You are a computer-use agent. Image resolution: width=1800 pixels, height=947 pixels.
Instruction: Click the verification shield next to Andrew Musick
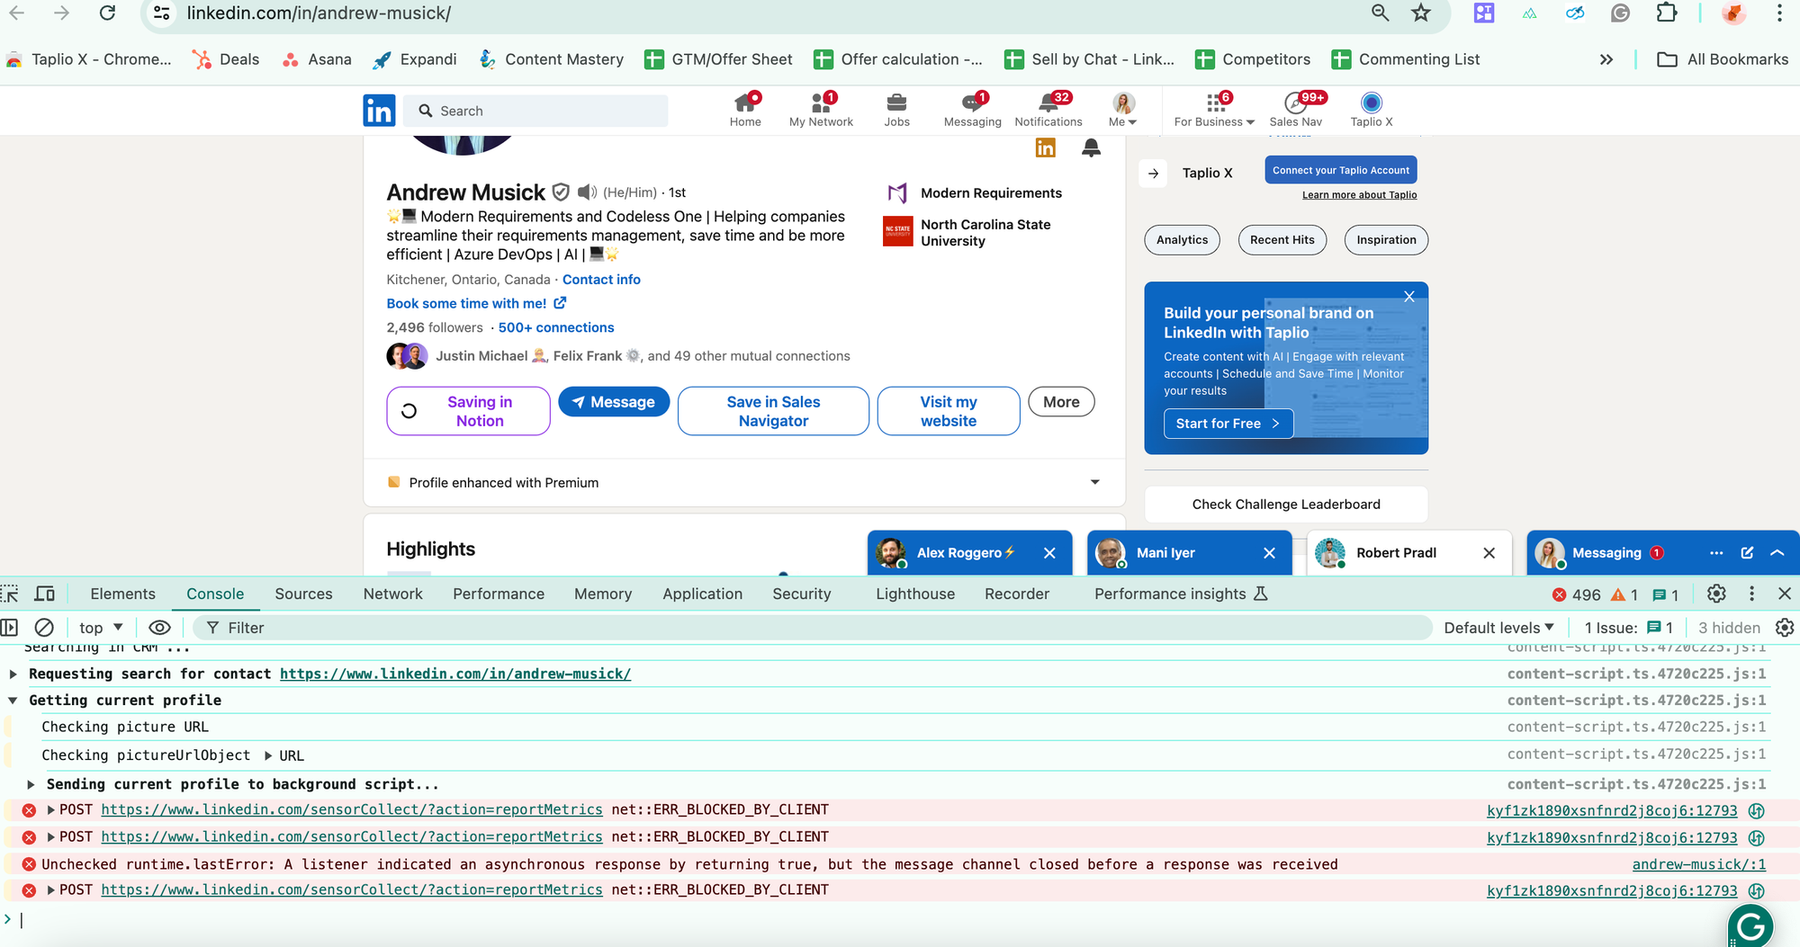click(561, 192)
